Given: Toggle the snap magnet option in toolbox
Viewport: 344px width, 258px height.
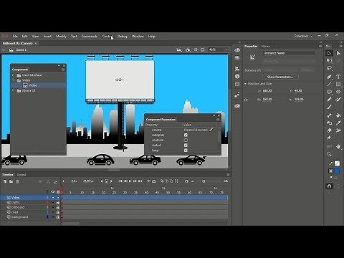Looking at the screenshot, I should point(329,186).
